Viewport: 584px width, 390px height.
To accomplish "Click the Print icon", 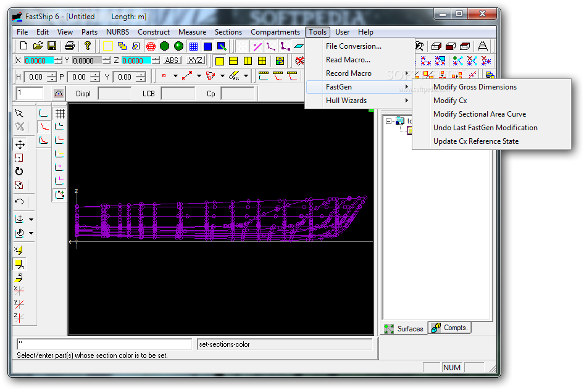I will [70, 46].
